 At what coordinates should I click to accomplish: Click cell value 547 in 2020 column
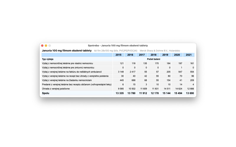[x=180, y=72]
